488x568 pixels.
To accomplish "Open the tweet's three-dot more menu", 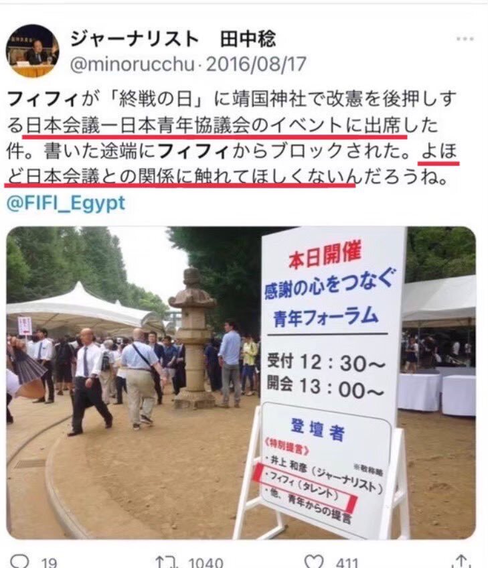I will click(x=465, y=39).
